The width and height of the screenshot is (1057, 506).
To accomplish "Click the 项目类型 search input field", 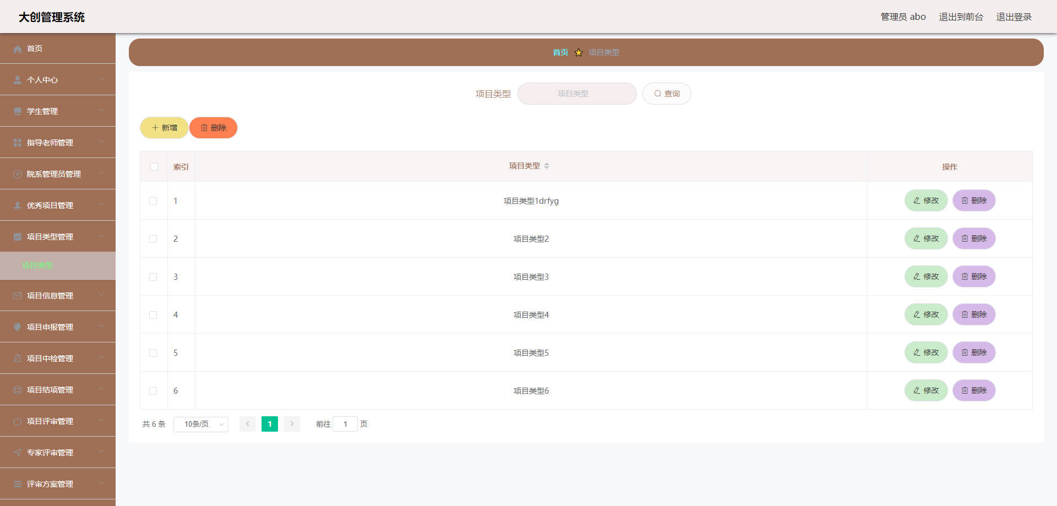I will click(577, 94).
